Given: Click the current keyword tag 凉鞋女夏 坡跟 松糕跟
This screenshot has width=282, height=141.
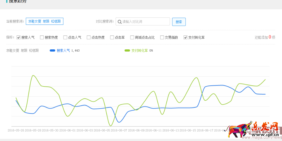Looking at the screenshot, I should point(44,21).
